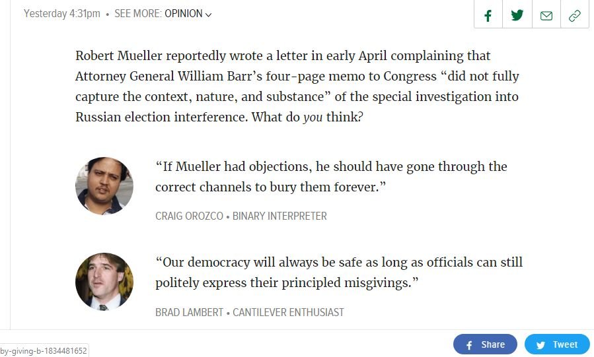Viewport: 594px width, 357px height.
Task: Open the OPINION category link
Action: [x=183, y=14]
